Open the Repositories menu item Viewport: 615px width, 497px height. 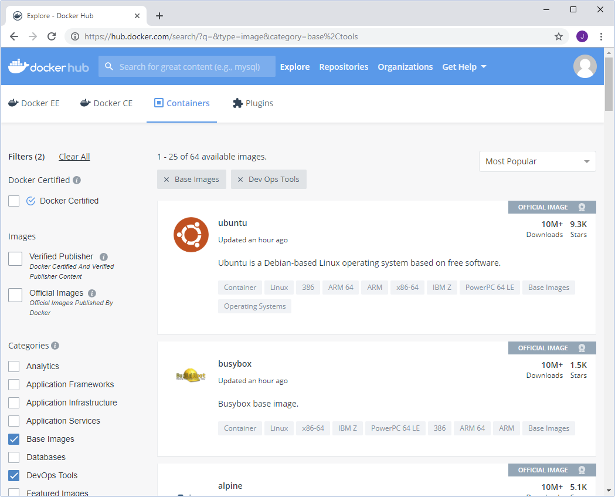point(344,66)
